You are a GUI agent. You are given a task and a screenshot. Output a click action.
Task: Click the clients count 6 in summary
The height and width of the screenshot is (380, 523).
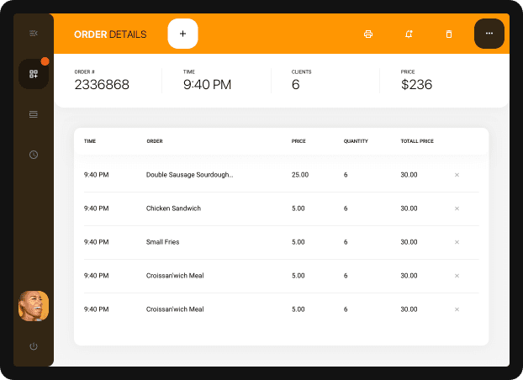[x=295, y=84]
